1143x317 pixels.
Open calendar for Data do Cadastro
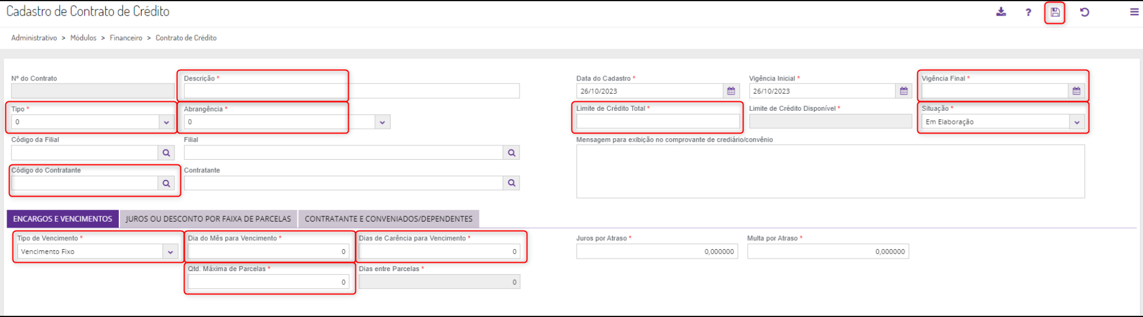click(731, 91)
